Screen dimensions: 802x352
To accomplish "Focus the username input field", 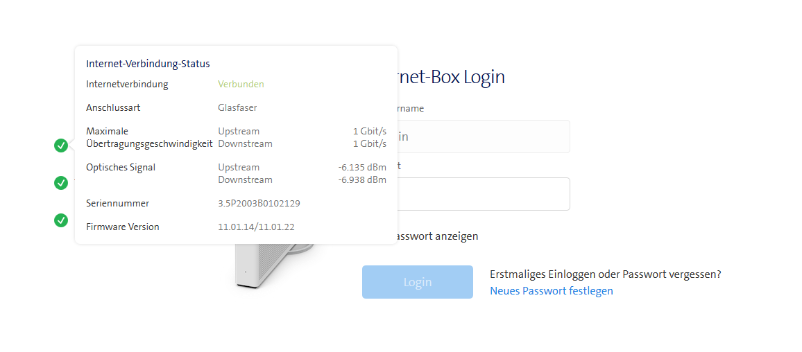I will (x=484, y=137).
